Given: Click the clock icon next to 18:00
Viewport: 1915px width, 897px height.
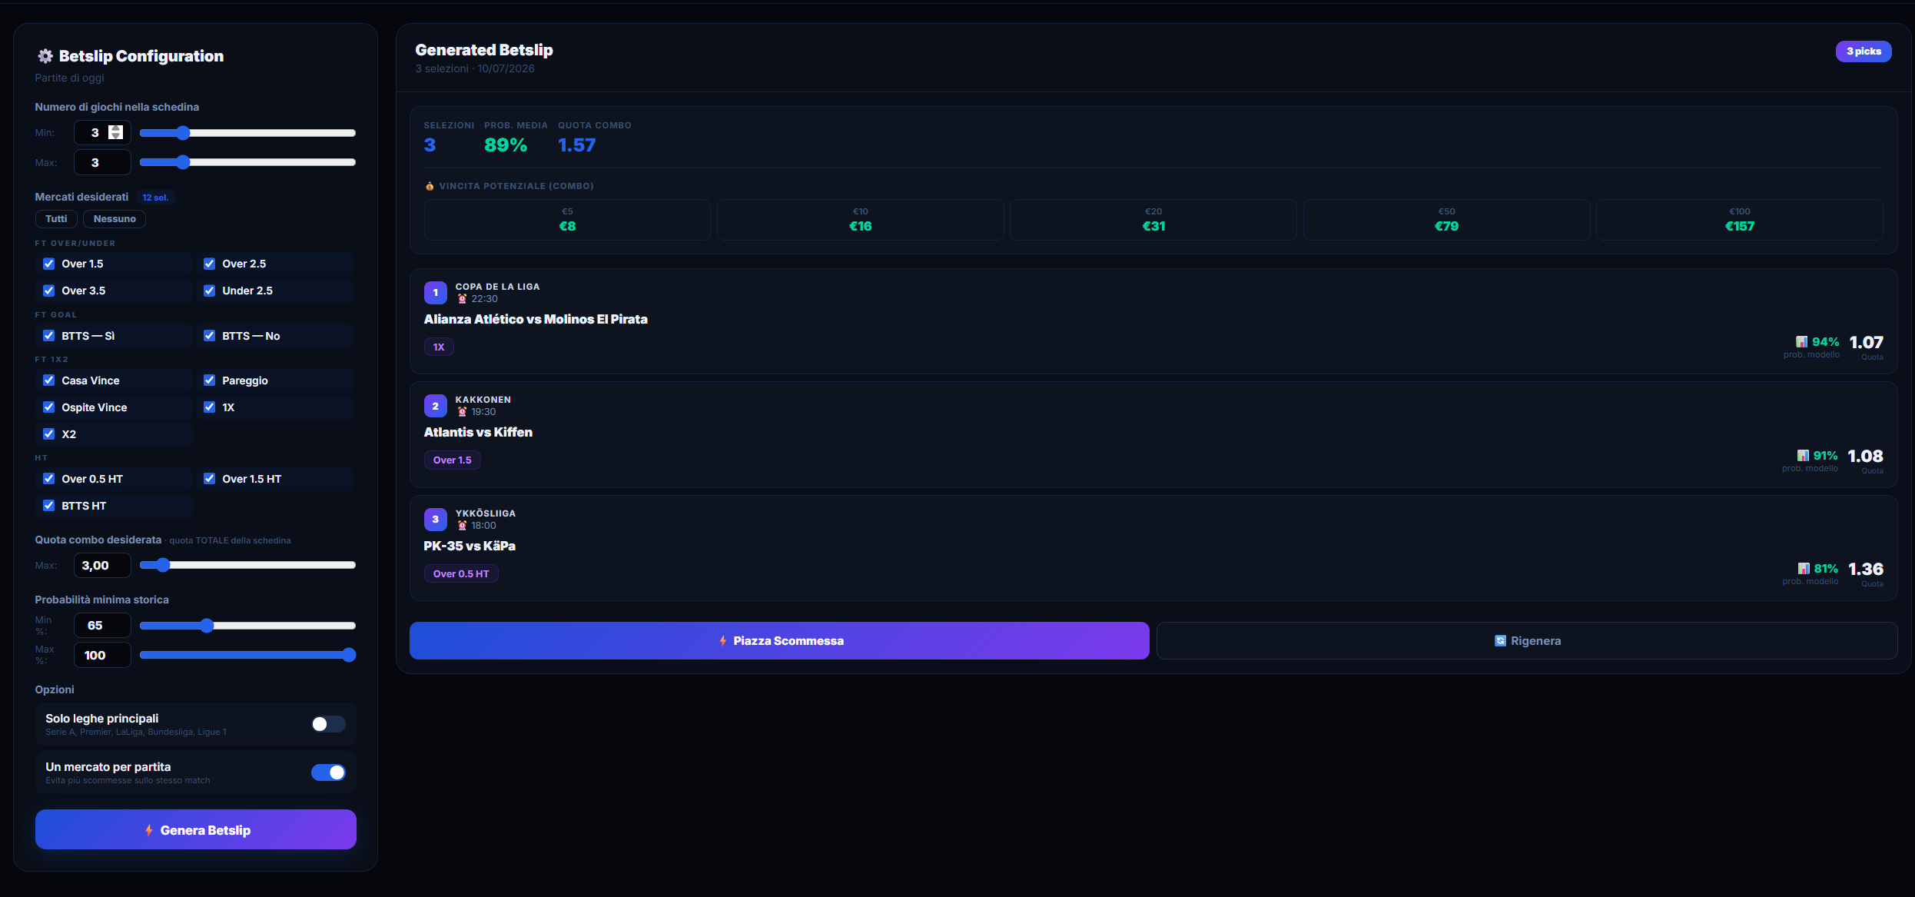Looking at the screenshot, I should click(462, 526).
